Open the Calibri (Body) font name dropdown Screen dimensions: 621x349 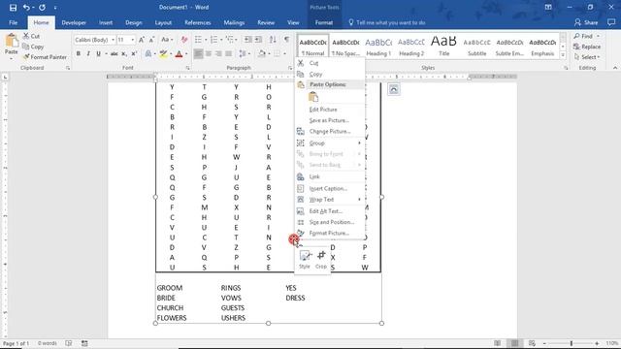coord(113,40)
